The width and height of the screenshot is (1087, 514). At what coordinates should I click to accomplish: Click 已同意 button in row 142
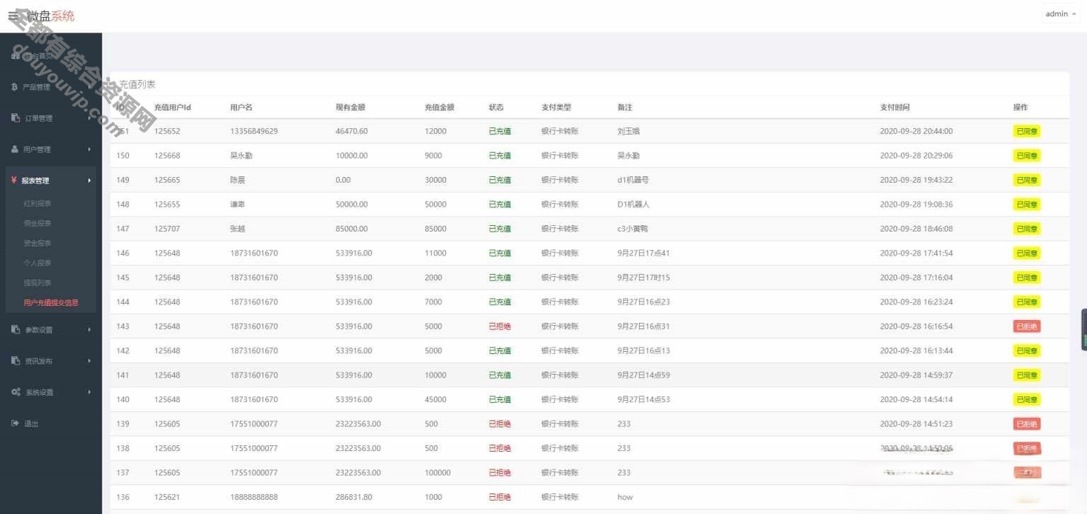[1027, 350]
